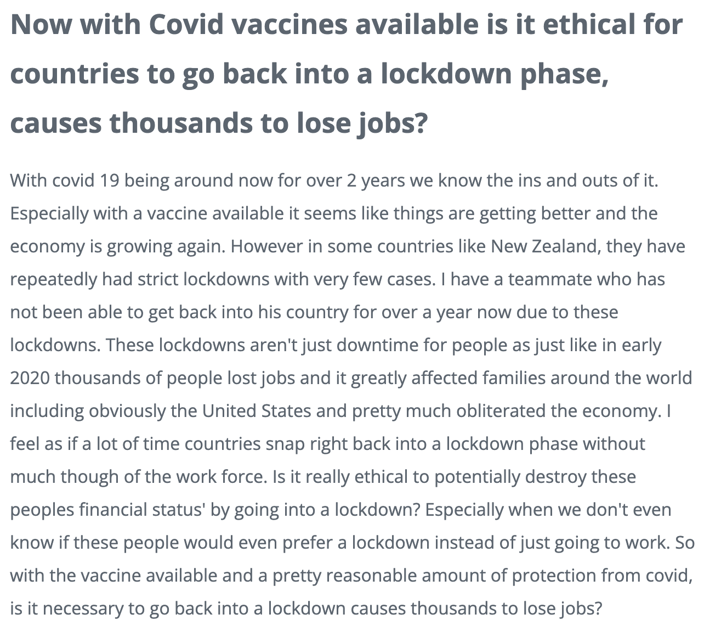Click the phrase "peoples financial status'"
This screenshot has width=704, height=631.
(x=108, y=509)
